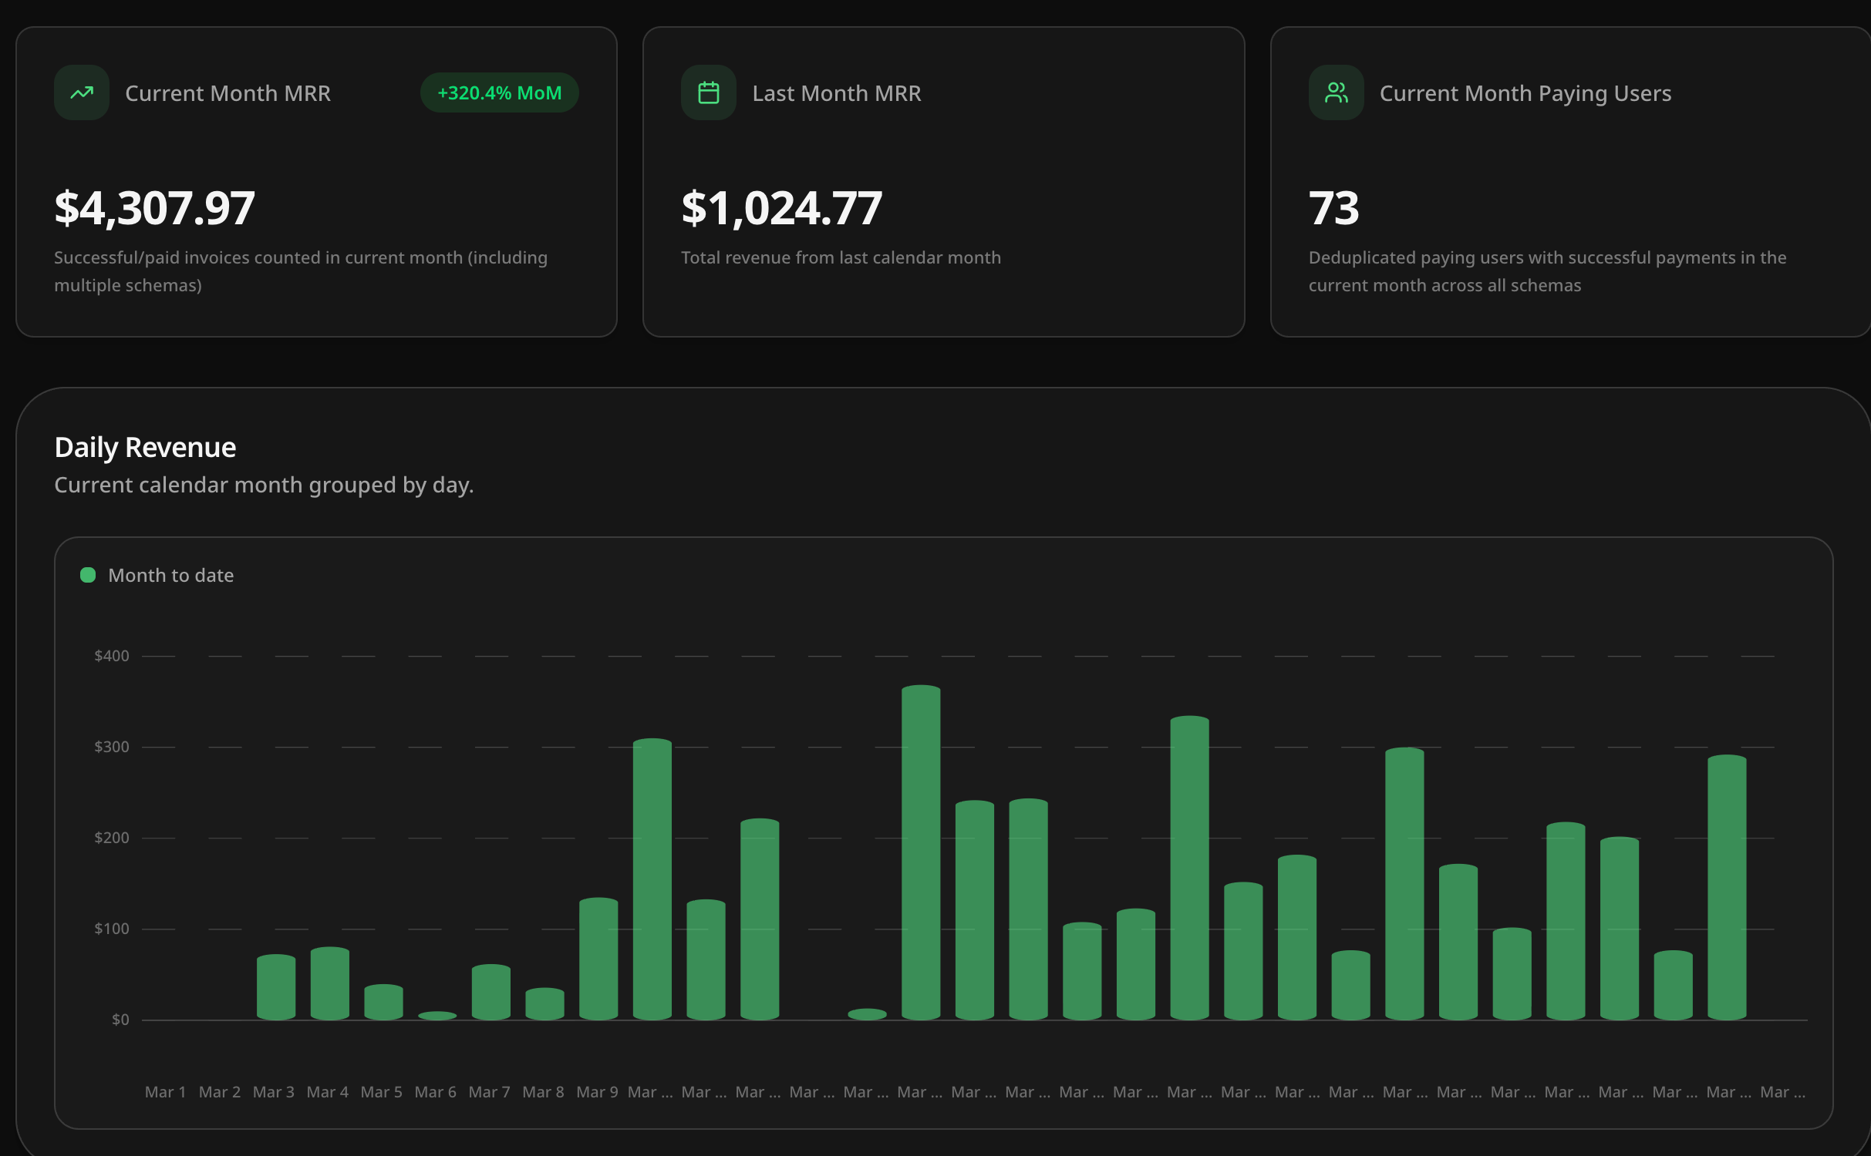This screenshot has width=1871, height=1156.
Task: Click the Current Month MRR title
Action: coord(228,93)
